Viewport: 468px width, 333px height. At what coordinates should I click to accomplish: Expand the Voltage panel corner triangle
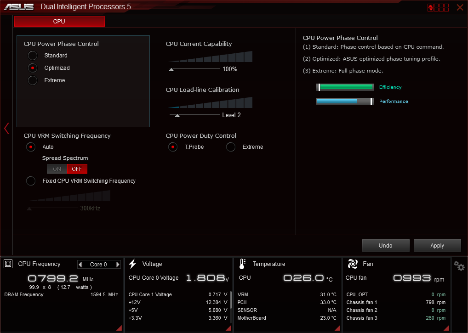click(x=228, y=328)
